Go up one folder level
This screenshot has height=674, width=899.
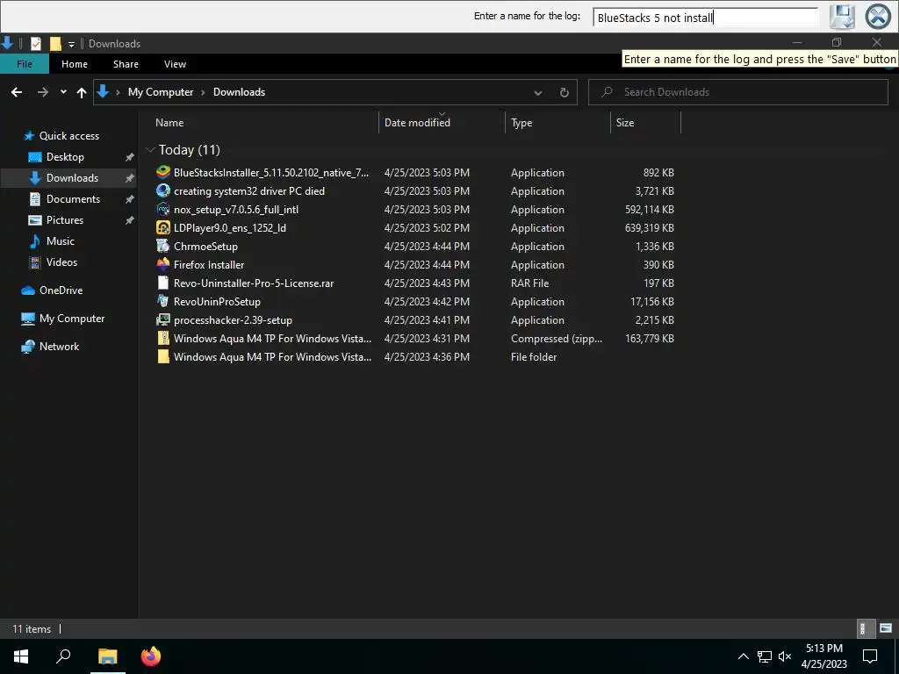pyautogui.click(x=82, y=92)
